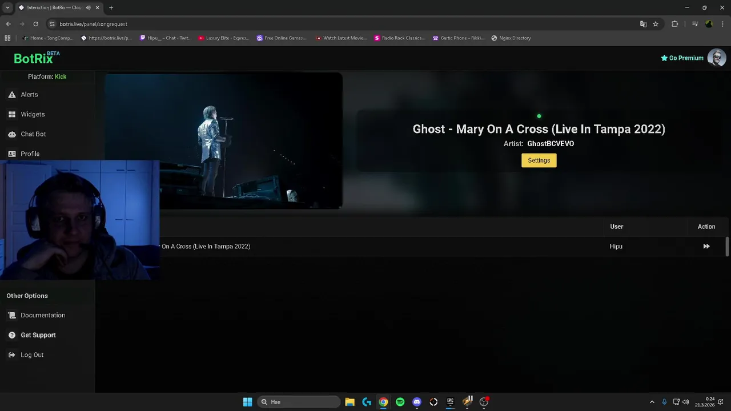The height and width of the screenshot is (411, 731).
Task: Open Gartic Phone bookmark
Action: (x=458, y=38)
